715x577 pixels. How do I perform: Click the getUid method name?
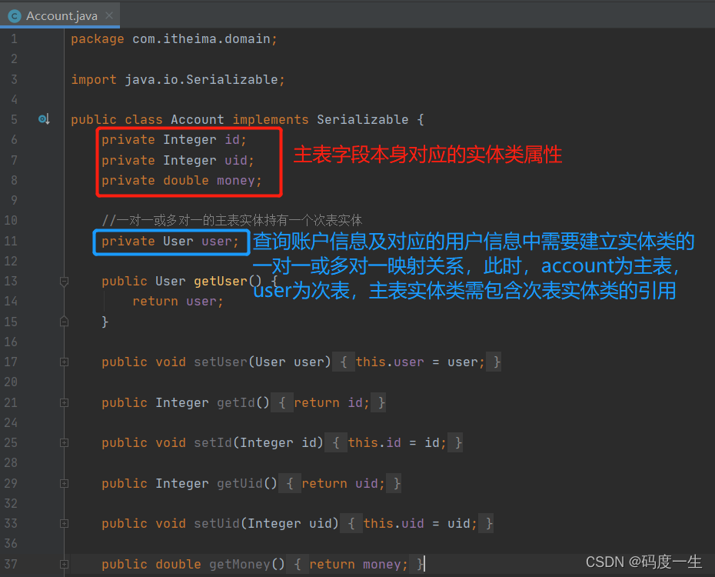[240, 483]
